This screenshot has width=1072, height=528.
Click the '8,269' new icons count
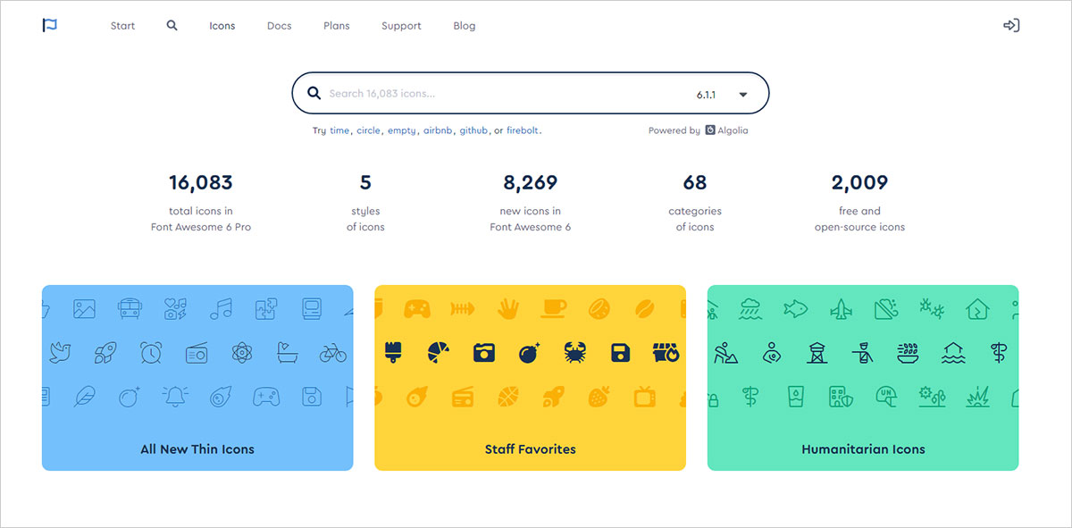coord(530,183)
